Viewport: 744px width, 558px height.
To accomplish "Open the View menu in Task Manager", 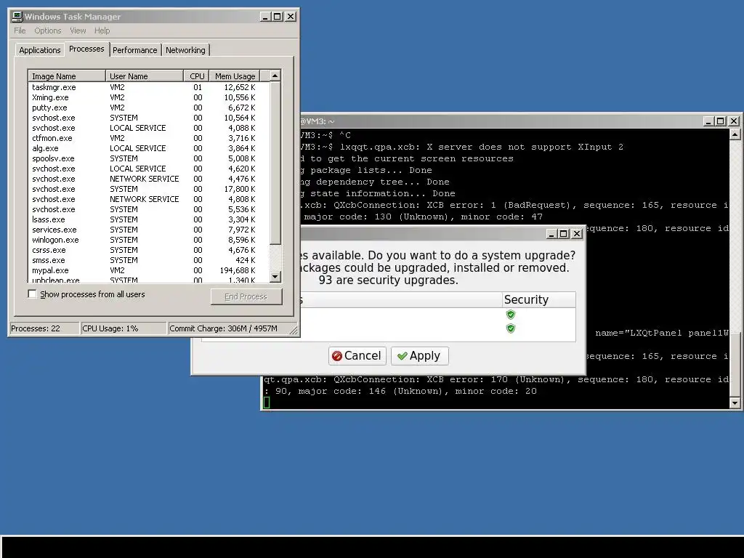I will (x=78, y=31).
